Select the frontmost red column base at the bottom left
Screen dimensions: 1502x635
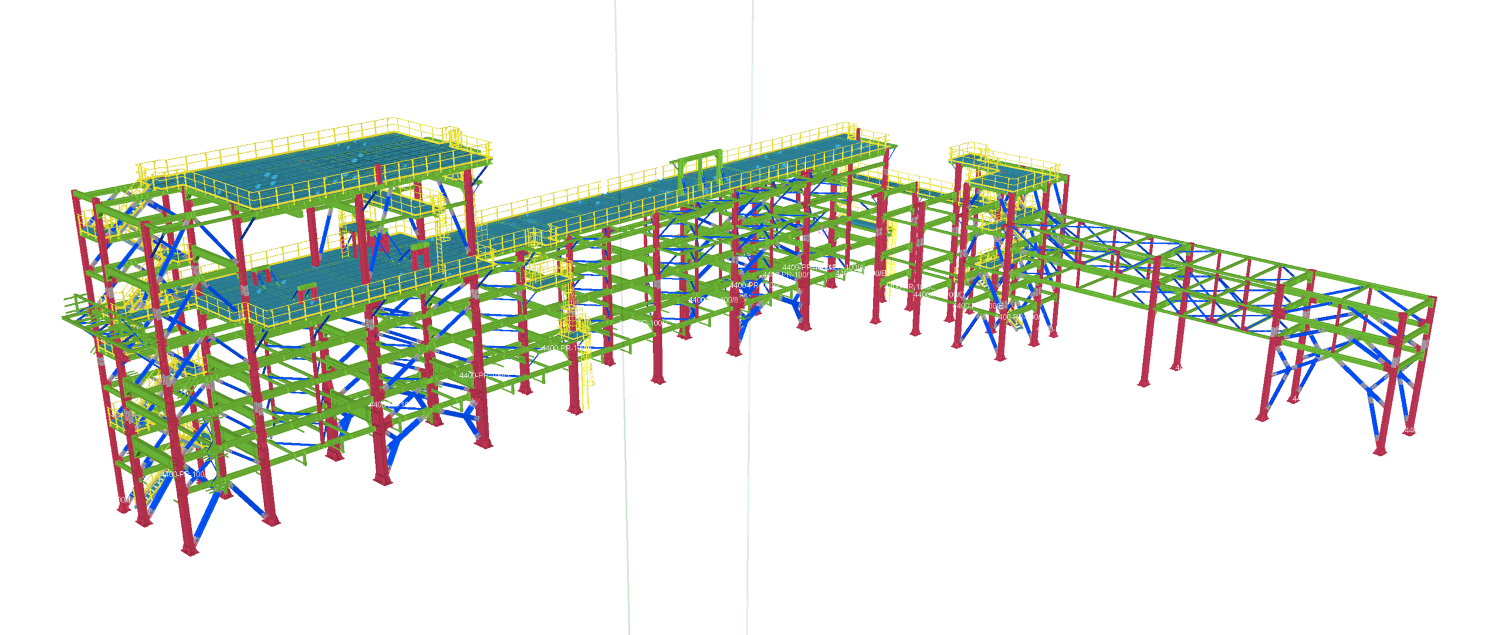click(190, 550)
